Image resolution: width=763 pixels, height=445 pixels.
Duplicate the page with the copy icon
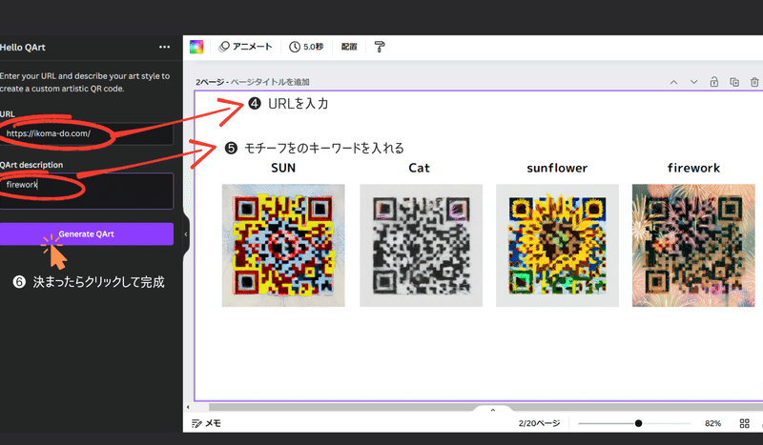coord(734,82)
